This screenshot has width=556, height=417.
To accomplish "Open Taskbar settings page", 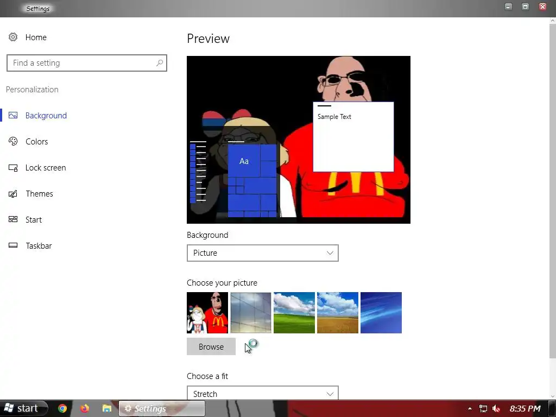I will pyautogui.click(x=39, y=246).
